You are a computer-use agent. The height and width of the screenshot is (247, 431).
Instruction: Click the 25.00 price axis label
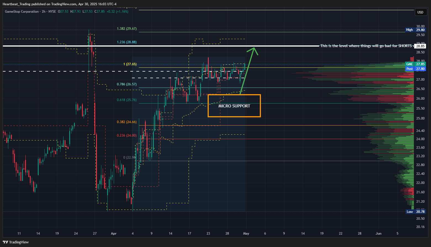[421, 118]
